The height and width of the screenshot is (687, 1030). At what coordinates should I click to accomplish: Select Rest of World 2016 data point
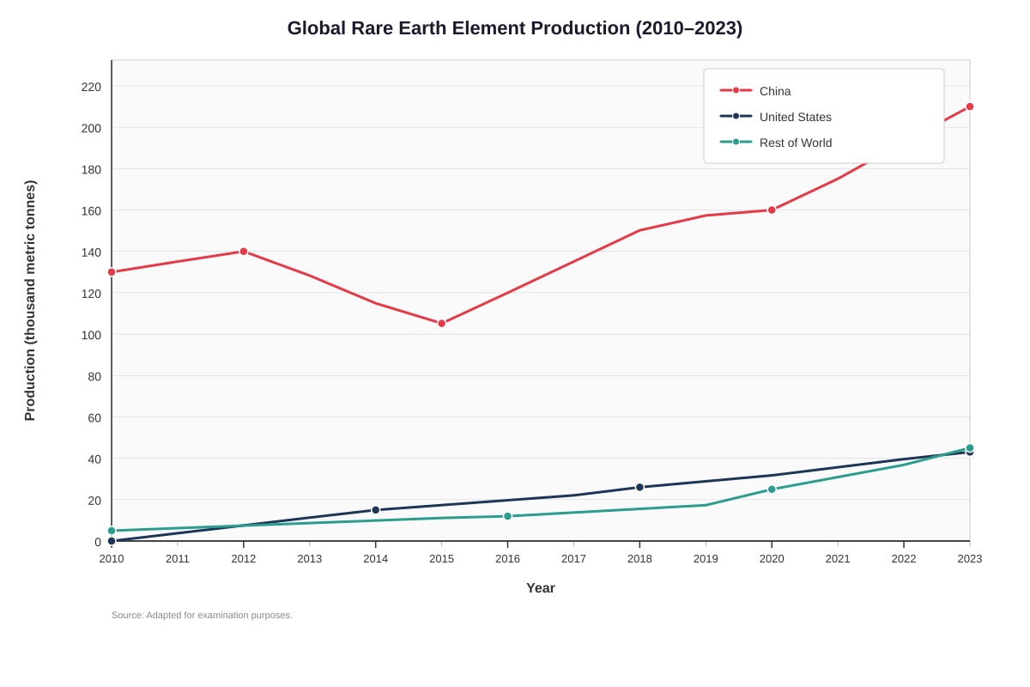[507, 516]
